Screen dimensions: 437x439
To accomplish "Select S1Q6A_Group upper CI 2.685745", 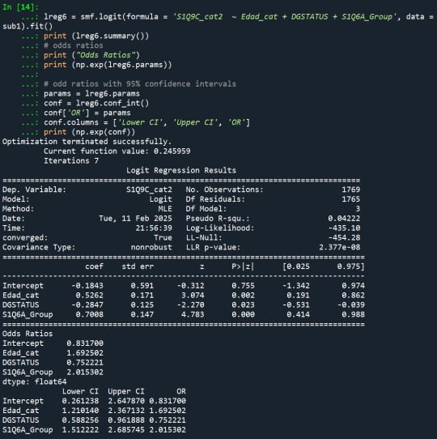I will tap(126, 430).
